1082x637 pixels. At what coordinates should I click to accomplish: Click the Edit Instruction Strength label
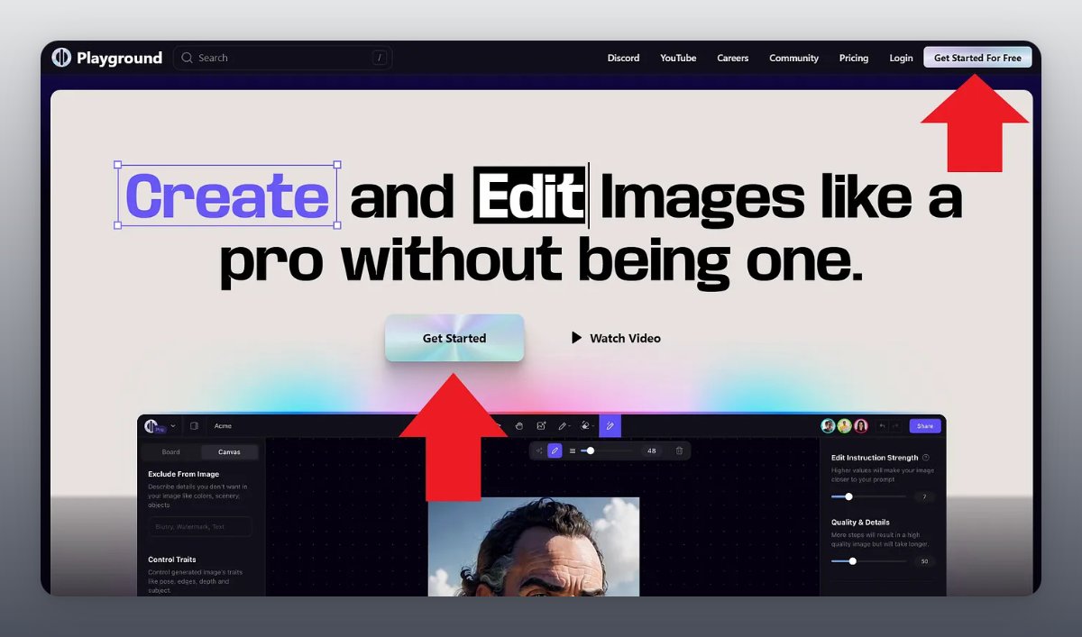[x=875, y=458]
